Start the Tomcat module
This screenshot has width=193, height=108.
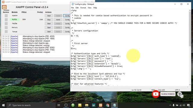point(49,31)
